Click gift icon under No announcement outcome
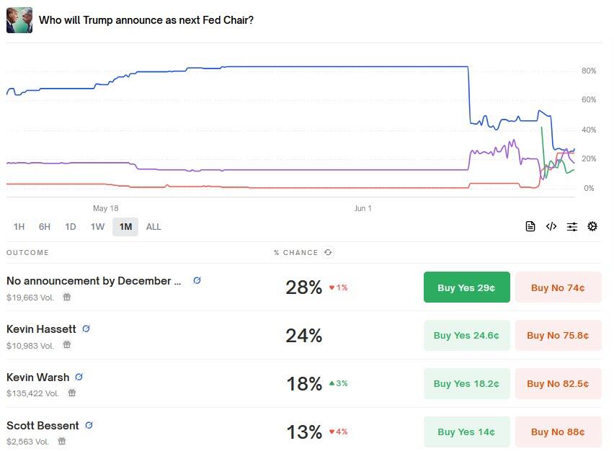 click(67, 296)
